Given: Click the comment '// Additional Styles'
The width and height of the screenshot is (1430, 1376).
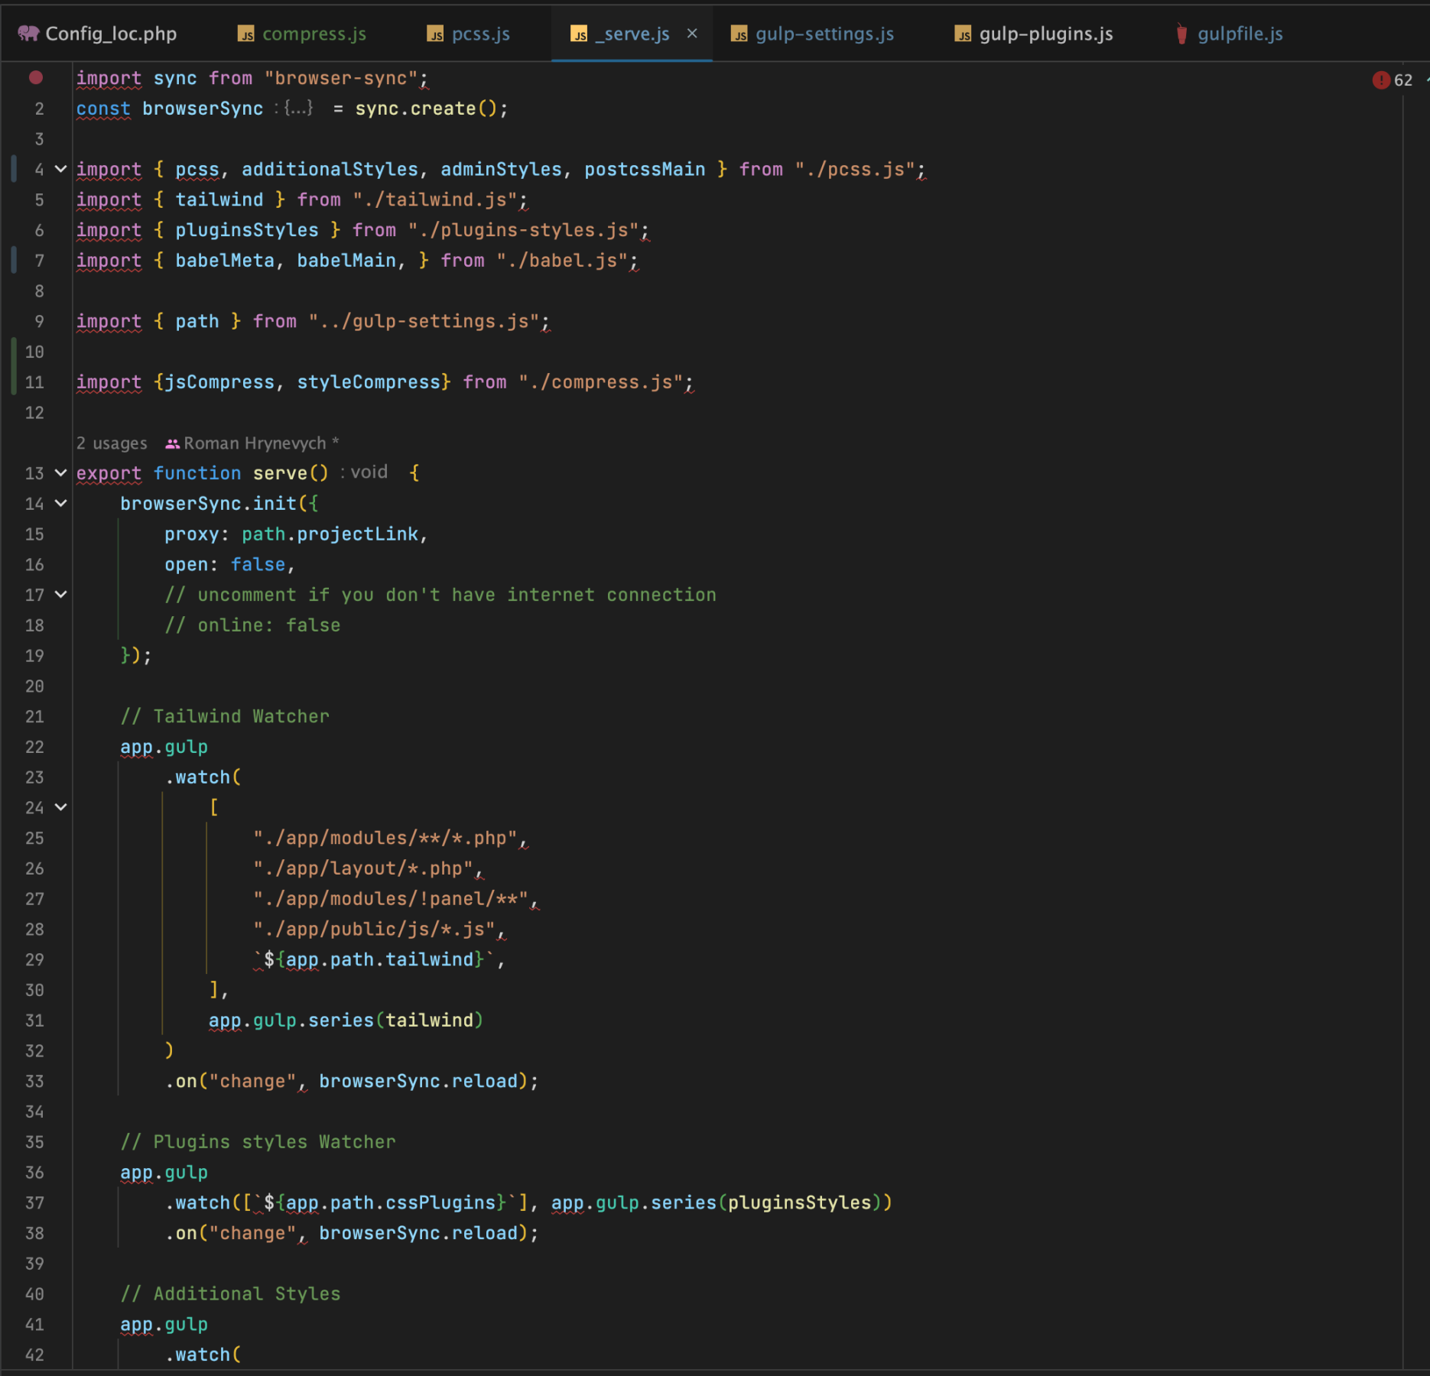Looking at the screenshot, I should 230,1293.
